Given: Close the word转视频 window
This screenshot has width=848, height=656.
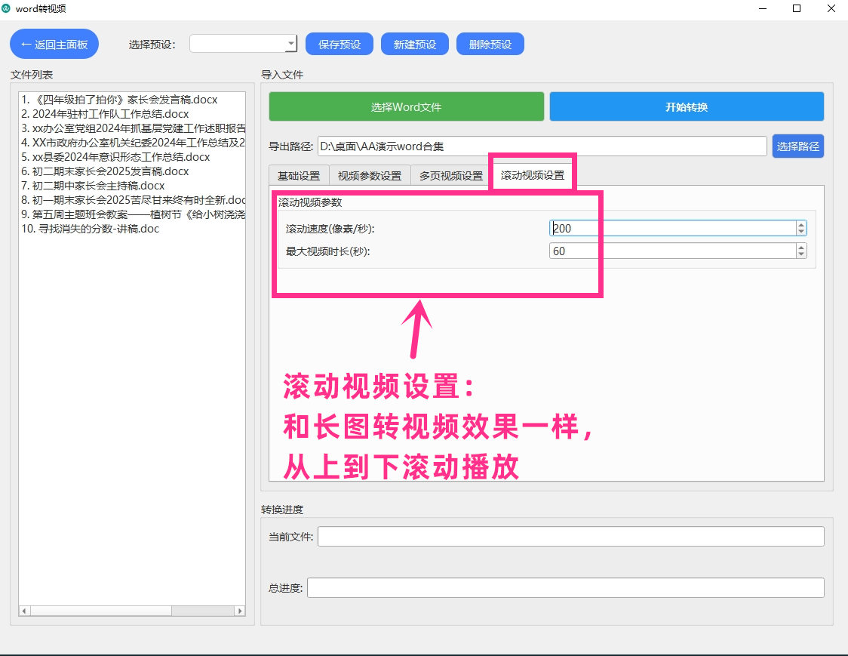Looking at the screenshot, I should coord(831,8).
